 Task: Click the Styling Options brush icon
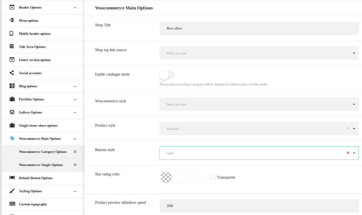tap(12, 191)
